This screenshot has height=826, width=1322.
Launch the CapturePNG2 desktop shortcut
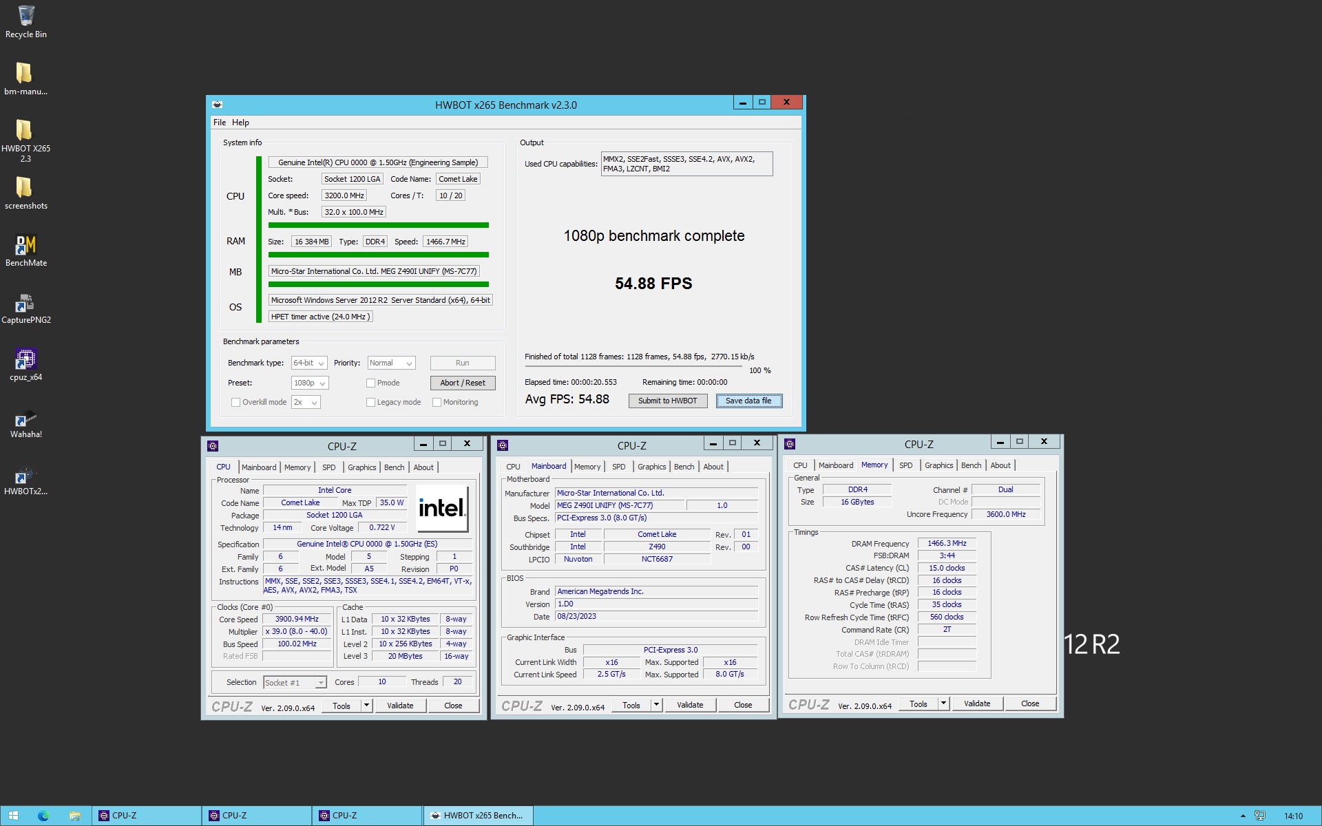(x=25, y=308)
